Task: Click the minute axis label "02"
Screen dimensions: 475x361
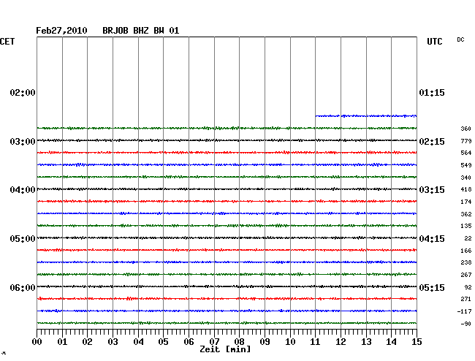Action: [87, 342]
